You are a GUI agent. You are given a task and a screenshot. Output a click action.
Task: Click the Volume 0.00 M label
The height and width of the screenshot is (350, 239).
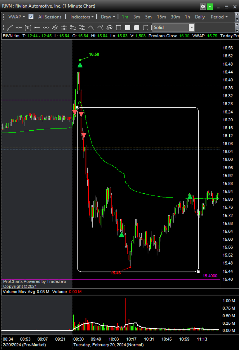(67, 292)
